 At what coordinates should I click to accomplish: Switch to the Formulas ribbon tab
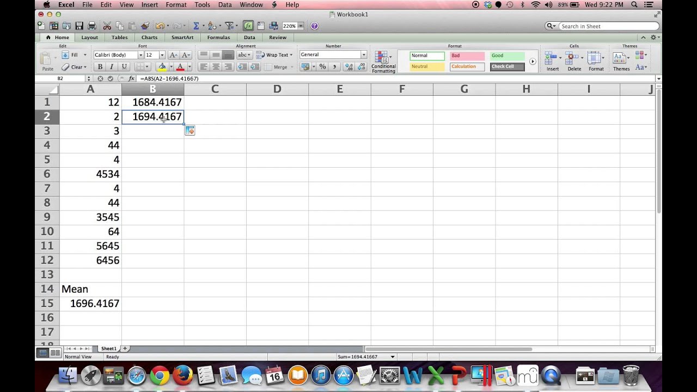point(218,38)
